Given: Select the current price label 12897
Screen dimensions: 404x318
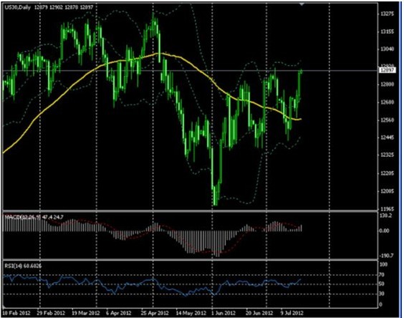Looking at the screenshot, I should (x=387, y=70).
